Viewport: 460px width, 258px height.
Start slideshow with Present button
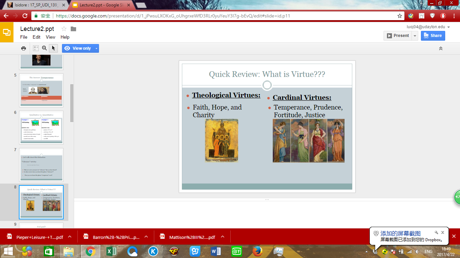pyautogui.click(x=398, y=36)
